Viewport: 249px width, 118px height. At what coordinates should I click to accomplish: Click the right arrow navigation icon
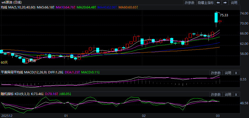tap(225, 3)
